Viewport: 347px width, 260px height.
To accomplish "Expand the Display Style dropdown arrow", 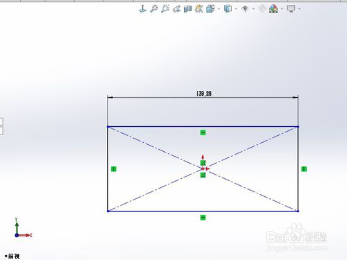I will [x=236, y=9].
